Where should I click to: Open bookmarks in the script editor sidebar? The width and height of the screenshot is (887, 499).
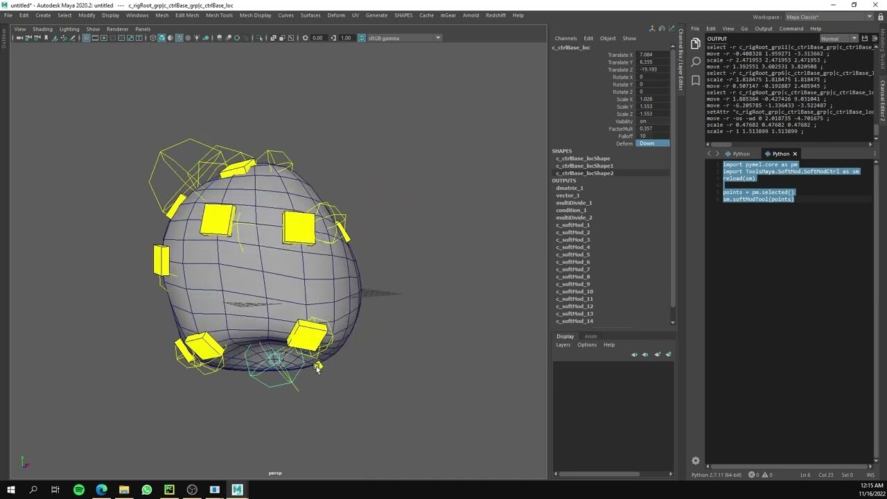pos(695,80)
